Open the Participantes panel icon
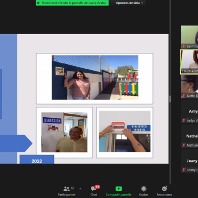The height and width of the screenshot is (198, 198). [66, 189]
